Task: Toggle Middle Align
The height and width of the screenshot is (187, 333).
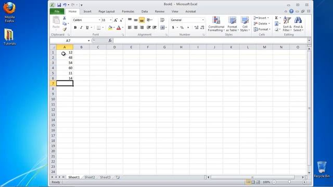Action: click(x=136, y=20)
